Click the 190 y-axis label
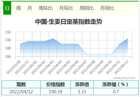The image size is (140, 97). (8, 40)
